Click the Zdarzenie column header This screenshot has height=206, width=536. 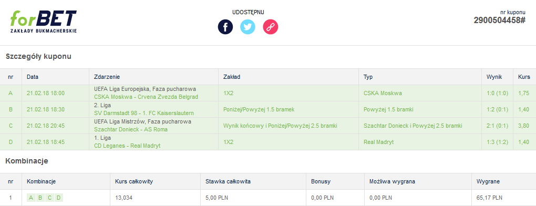[x=107, y=77]
